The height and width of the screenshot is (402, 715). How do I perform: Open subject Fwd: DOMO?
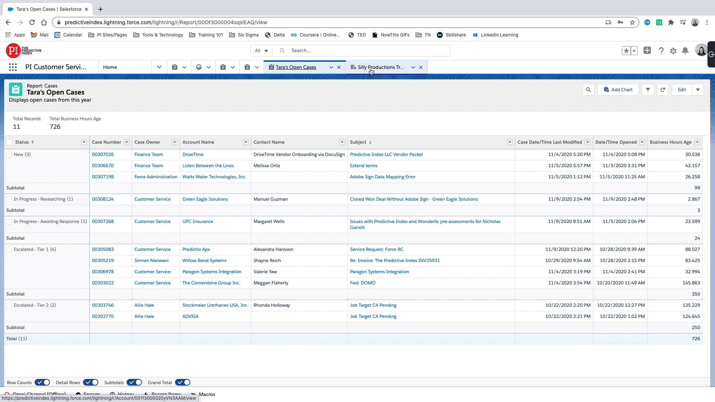point(363,283)
